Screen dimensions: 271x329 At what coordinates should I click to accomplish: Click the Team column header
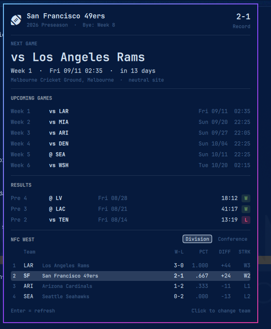[x=29, y=252]
